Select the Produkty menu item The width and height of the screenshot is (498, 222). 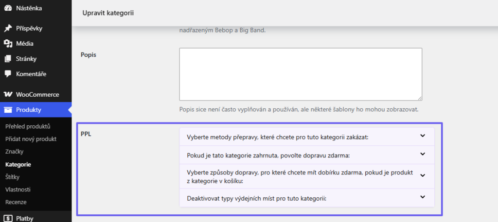(36, 110)
